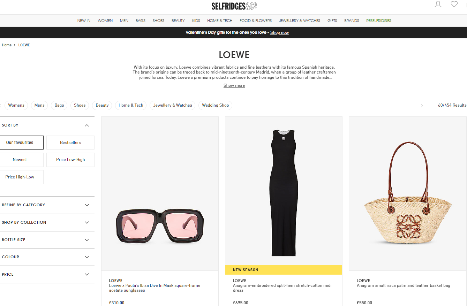Sort products by Newest
The image size is (467, 306).
coord(20,160)
